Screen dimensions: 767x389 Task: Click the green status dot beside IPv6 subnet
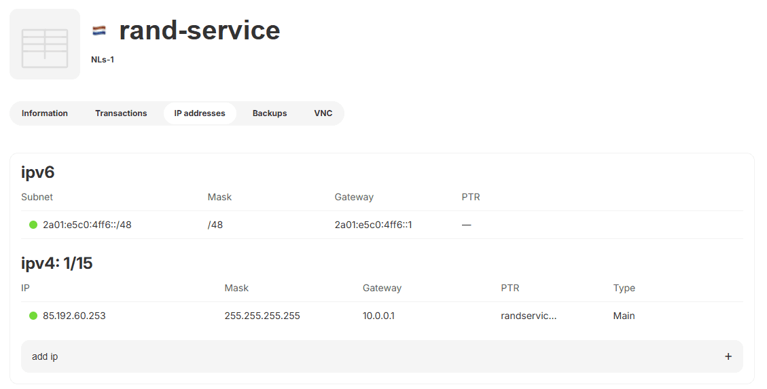(x=33, y=225)
